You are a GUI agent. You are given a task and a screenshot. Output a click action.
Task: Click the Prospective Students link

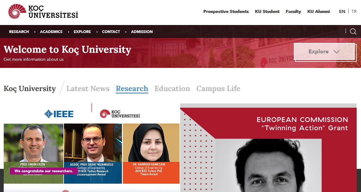point(226,11)
